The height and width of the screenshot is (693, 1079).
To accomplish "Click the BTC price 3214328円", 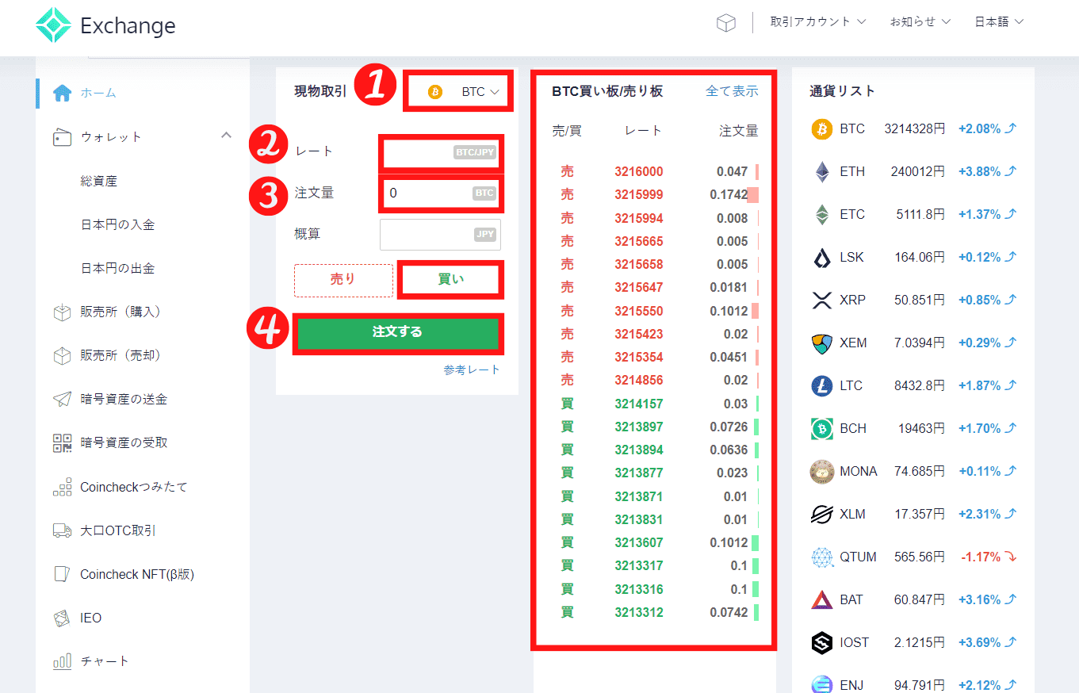I will pos(914,128).
